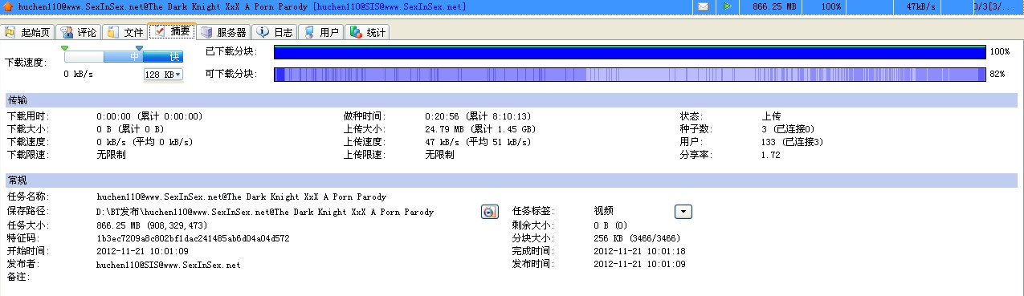Click the envelope comment icon in the task row

click(704, 6)
